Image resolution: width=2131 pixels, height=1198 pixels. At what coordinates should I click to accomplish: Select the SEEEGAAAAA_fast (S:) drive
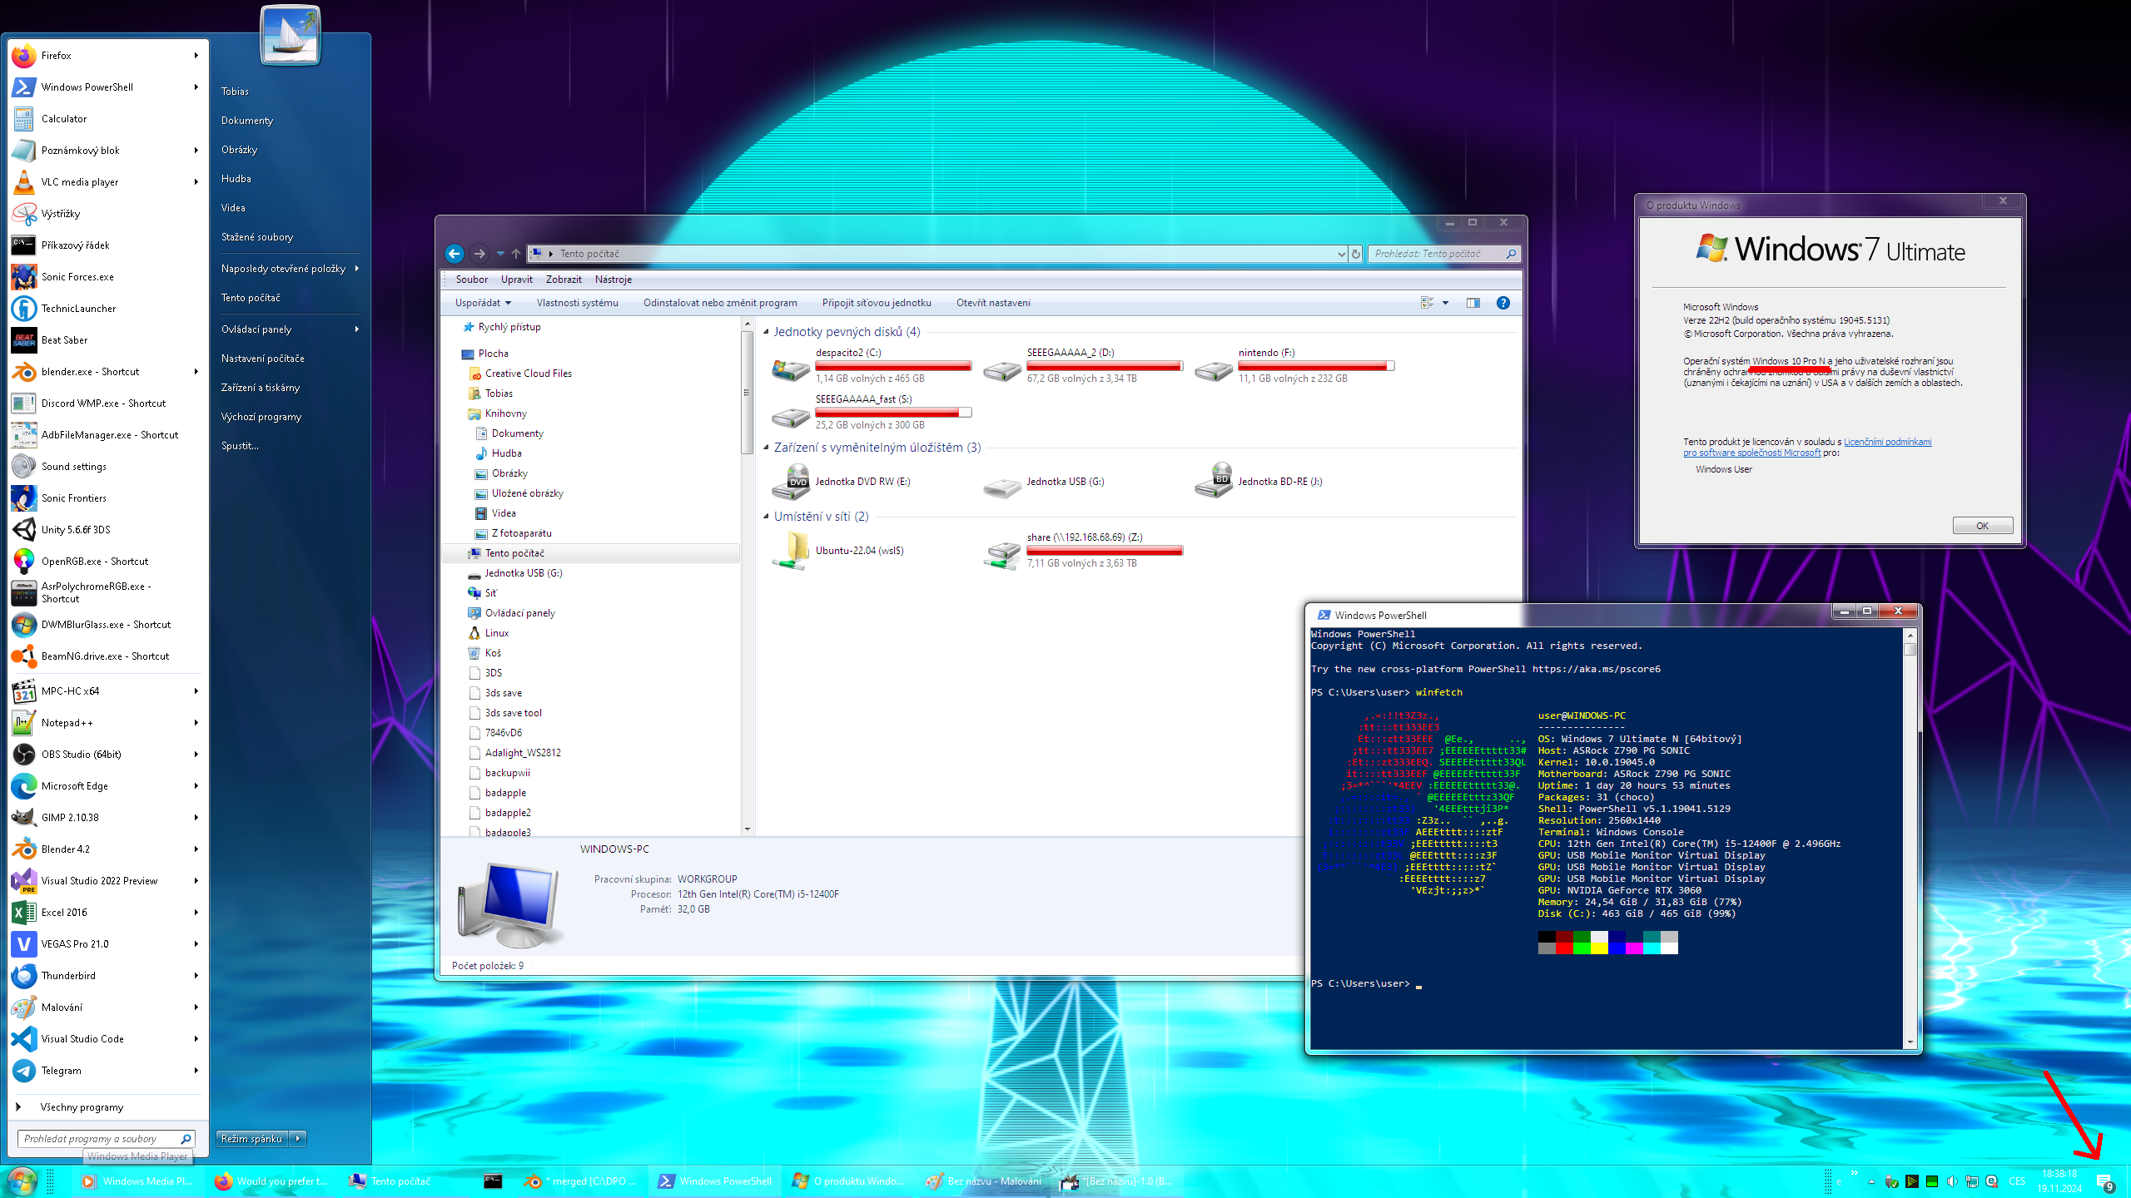871,412
